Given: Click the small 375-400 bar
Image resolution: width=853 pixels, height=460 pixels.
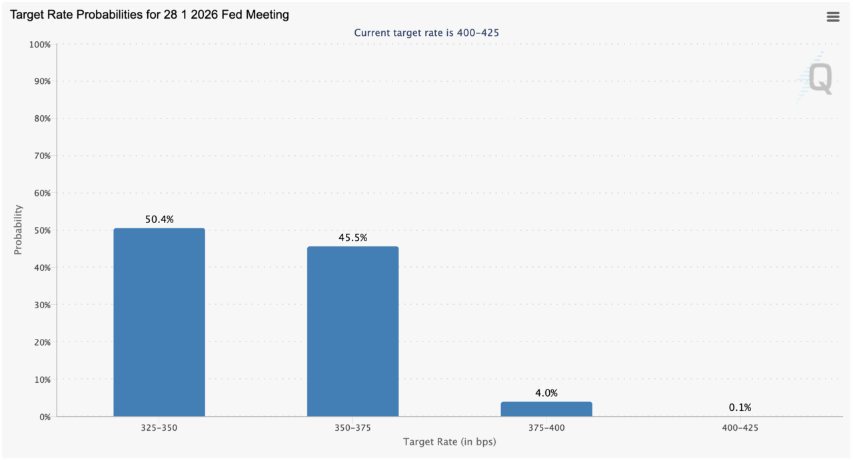Looking at the screenshot, I should click(x=546, y=409).
